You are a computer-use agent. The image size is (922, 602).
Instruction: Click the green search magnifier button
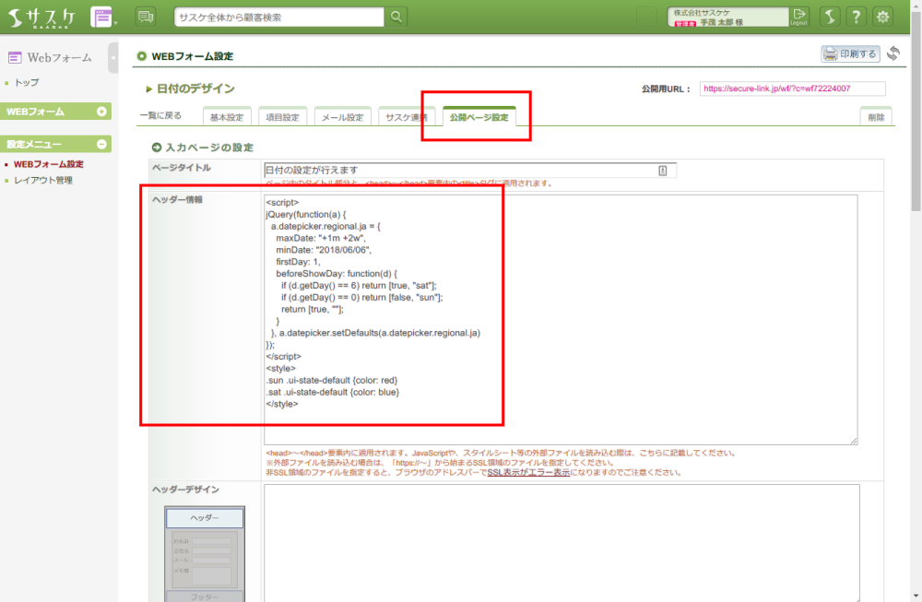pos(396,17)
